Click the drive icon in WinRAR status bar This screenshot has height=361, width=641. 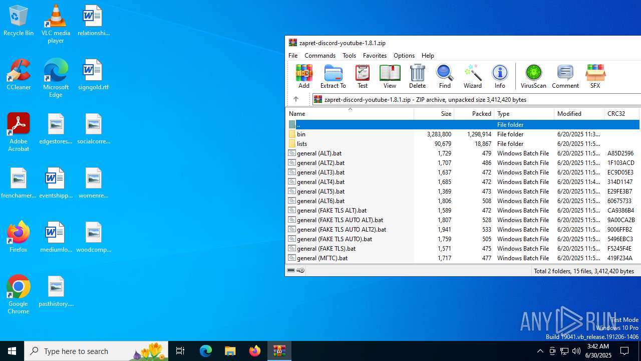tap(291, 271)
